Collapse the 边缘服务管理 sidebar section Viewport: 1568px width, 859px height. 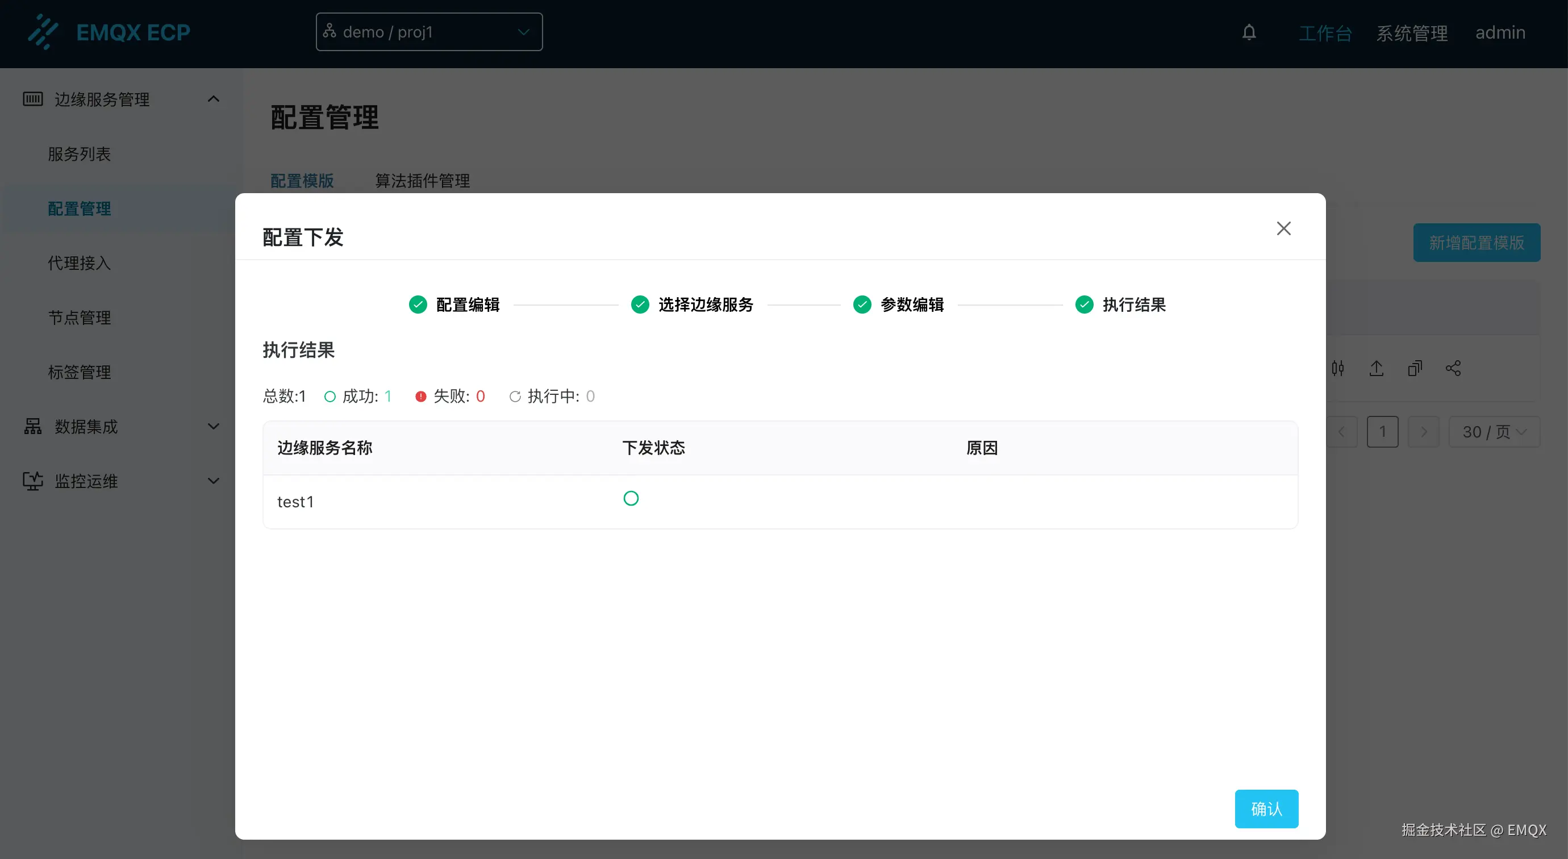[x=213, y=99]
